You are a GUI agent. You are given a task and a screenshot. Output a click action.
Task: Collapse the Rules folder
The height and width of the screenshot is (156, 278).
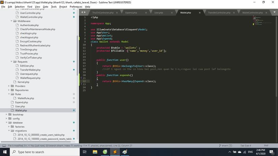(9, 94)
